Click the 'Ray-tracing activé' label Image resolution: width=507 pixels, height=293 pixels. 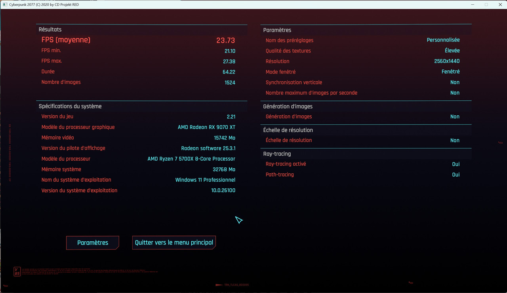pos(286,164)
